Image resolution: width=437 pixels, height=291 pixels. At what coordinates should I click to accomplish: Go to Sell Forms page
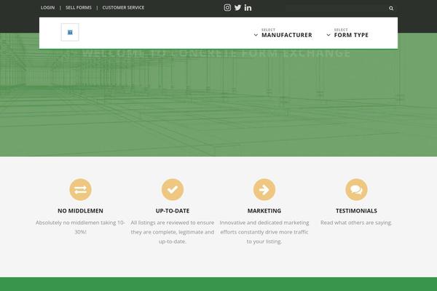[x=79, y=7]
